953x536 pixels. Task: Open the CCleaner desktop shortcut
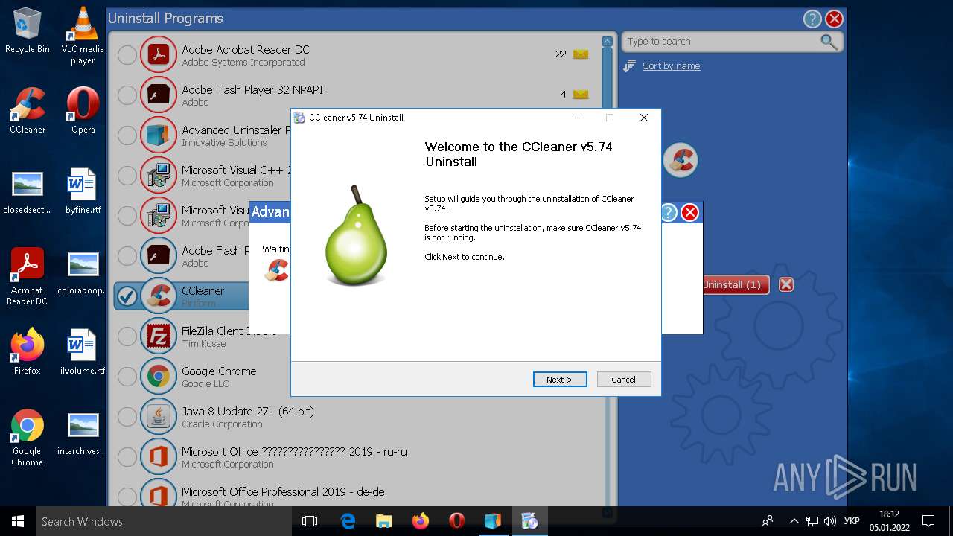(28, 110)
